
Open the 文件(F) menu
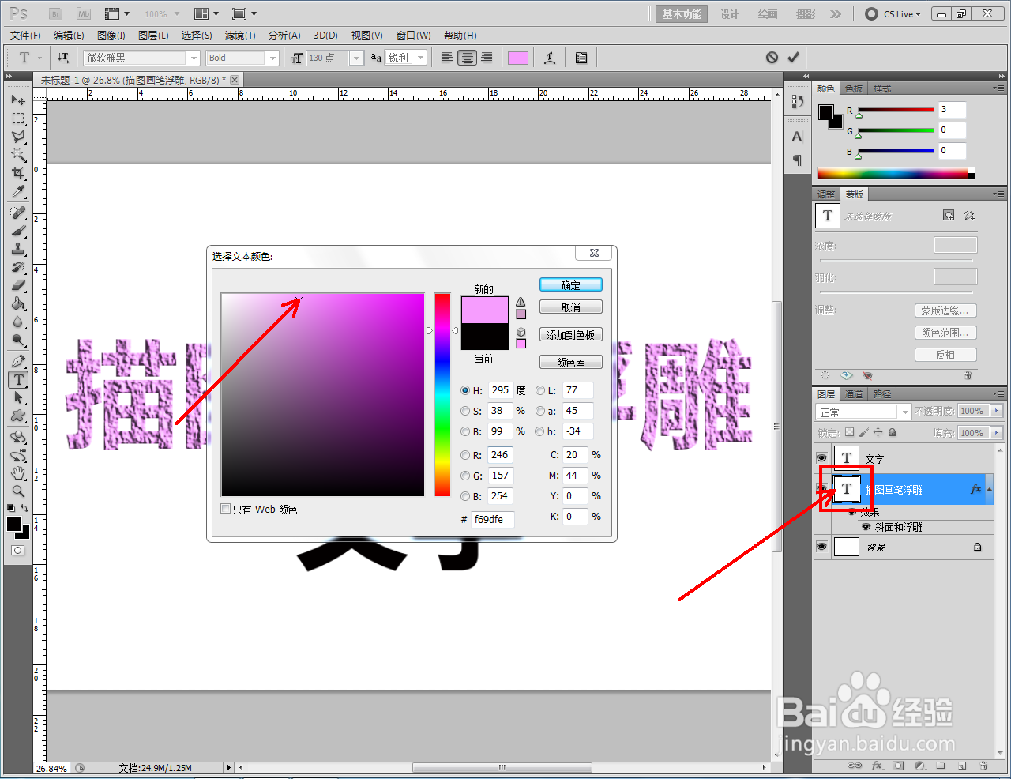pos(25,36)
